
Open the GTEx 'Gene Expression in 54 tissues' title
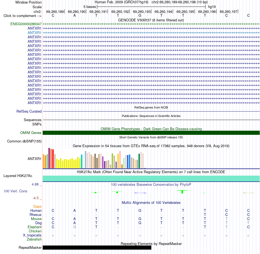(151, 146)
